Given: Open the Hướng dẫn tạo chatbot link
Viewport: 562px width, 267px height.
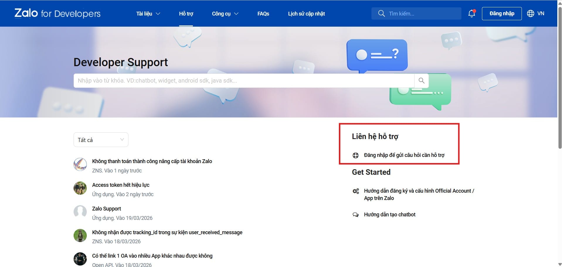Looking at the screenshot, I should click(389, 214).
